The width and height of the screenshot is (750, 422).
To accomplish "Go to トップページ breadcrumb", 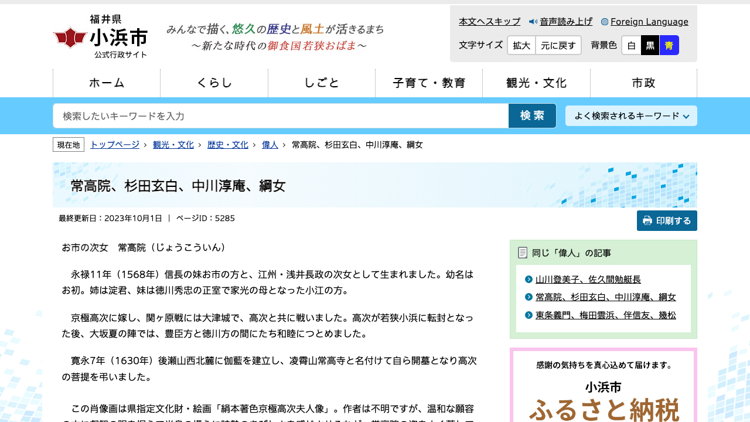I will coord(115,145).
